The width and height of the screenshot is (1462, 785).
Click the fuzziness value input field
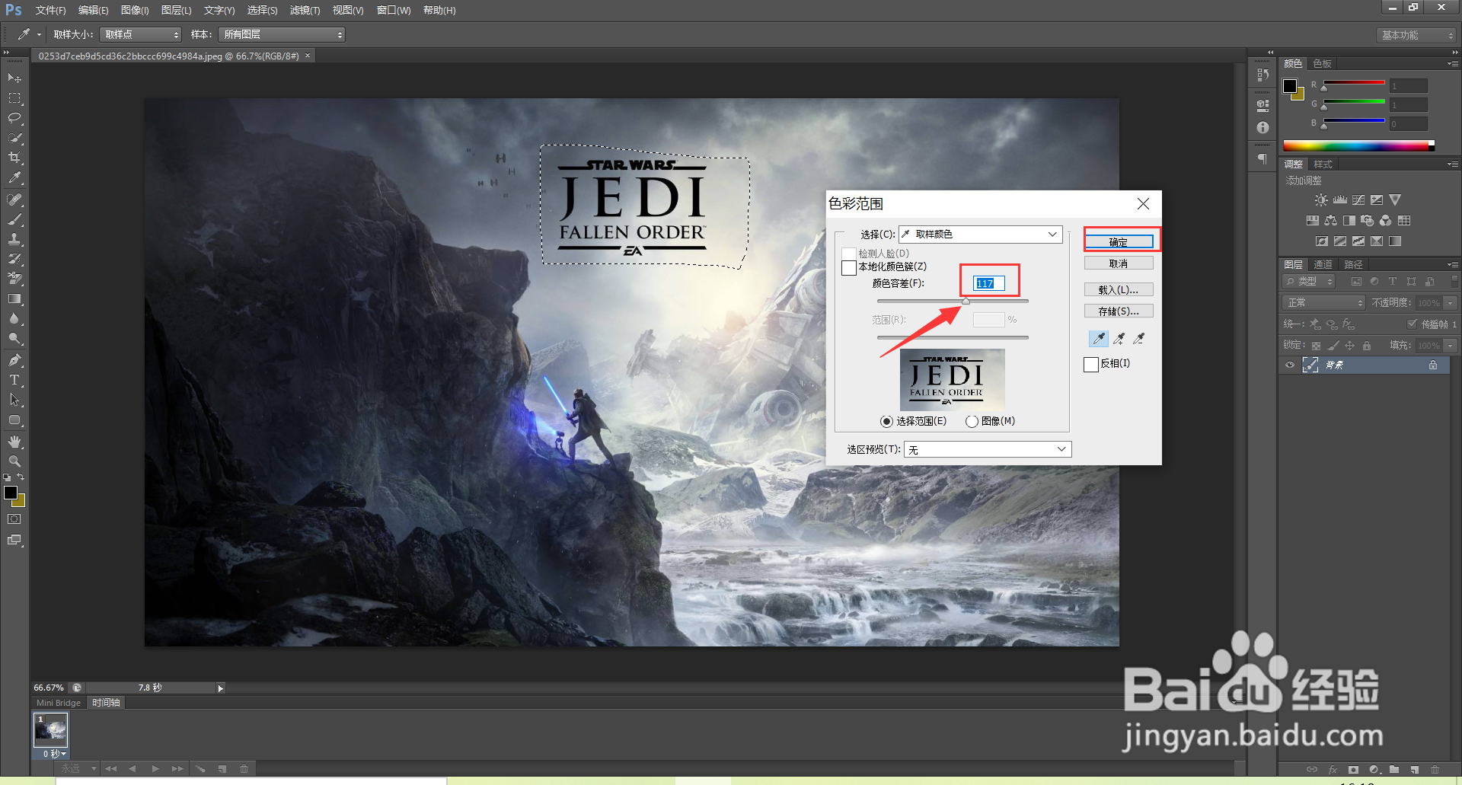tap(989, 283)
